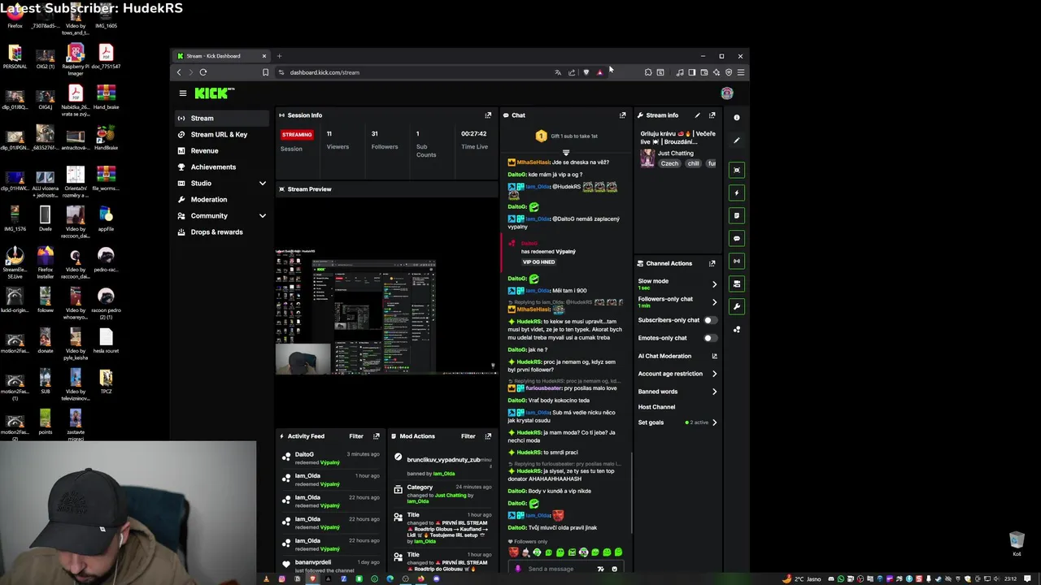Toggle Session Info broadcast sidebar widget icon
Image resolution: width=1041 pixels, height=585 pixels.
(x=737, y=261)
